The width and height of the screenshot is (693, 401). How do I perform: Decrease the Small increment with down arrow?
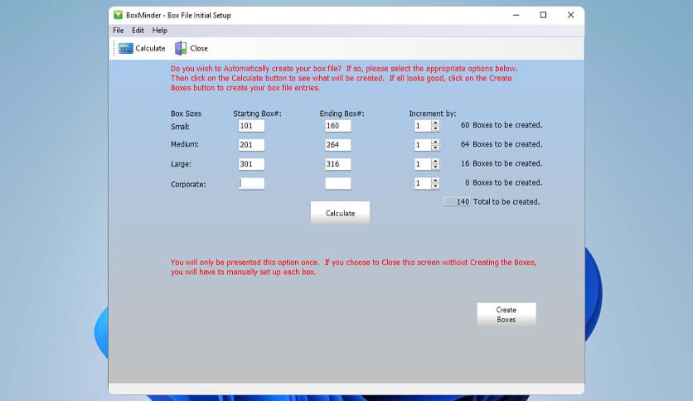435,128
